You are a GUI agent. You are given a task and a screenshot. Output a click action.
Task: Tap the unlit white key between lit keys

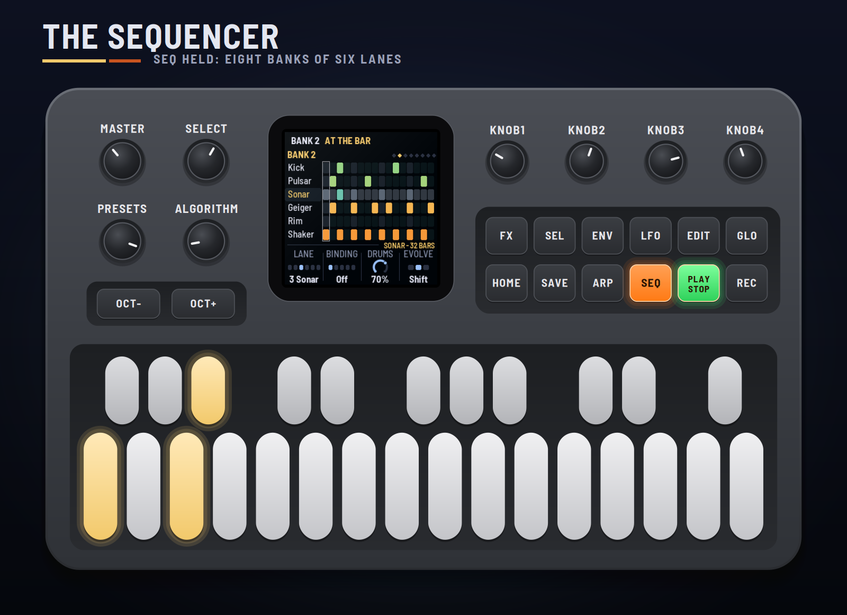(x=143, y=486)
